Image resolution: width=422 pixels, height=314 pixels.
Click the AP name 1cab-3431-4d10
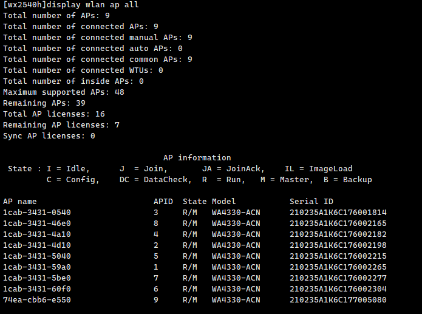37,245
